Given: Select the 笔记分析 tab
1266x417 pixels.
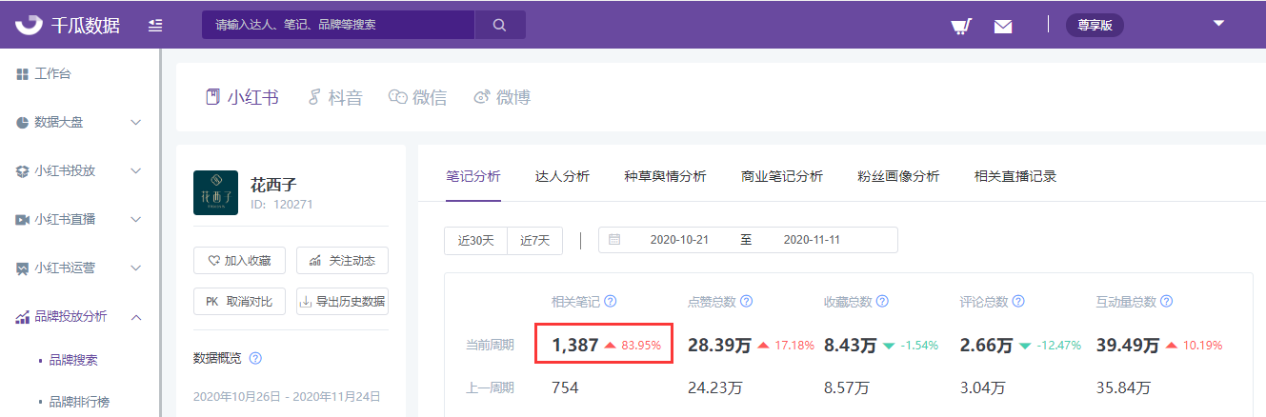Looking at the screenshot, I should (x=473, y=176).
